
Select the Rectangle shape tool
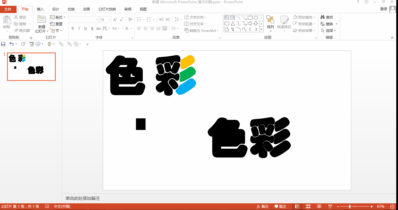pyautogui.click(x=250, y=17)
